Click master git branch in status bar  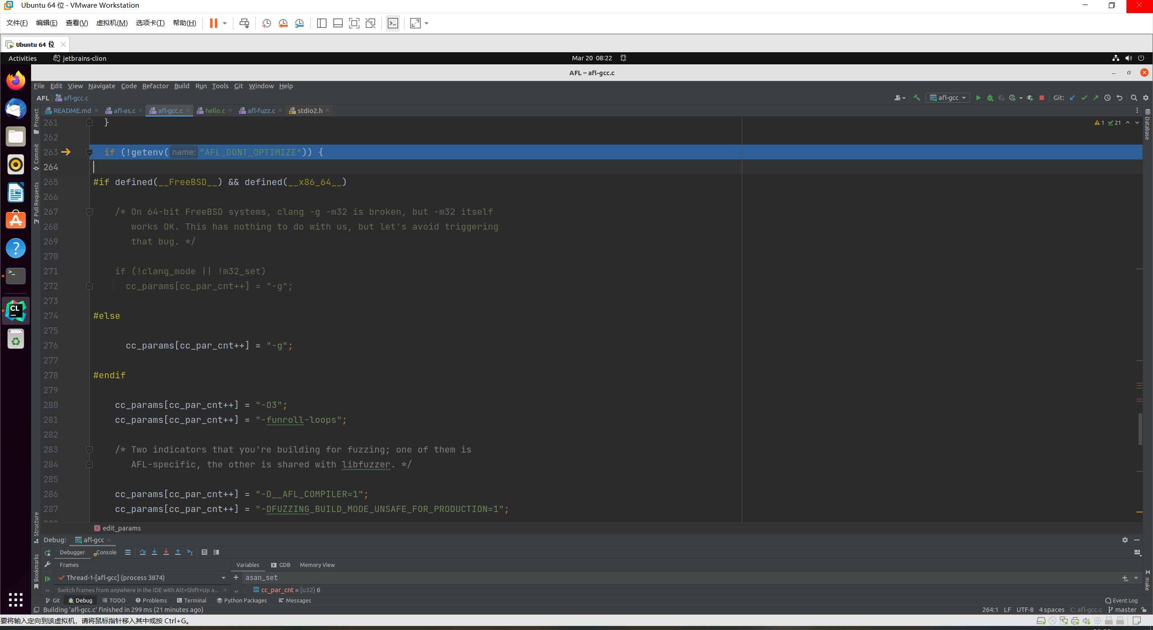pyautogui.click(x=1122, y=610)
